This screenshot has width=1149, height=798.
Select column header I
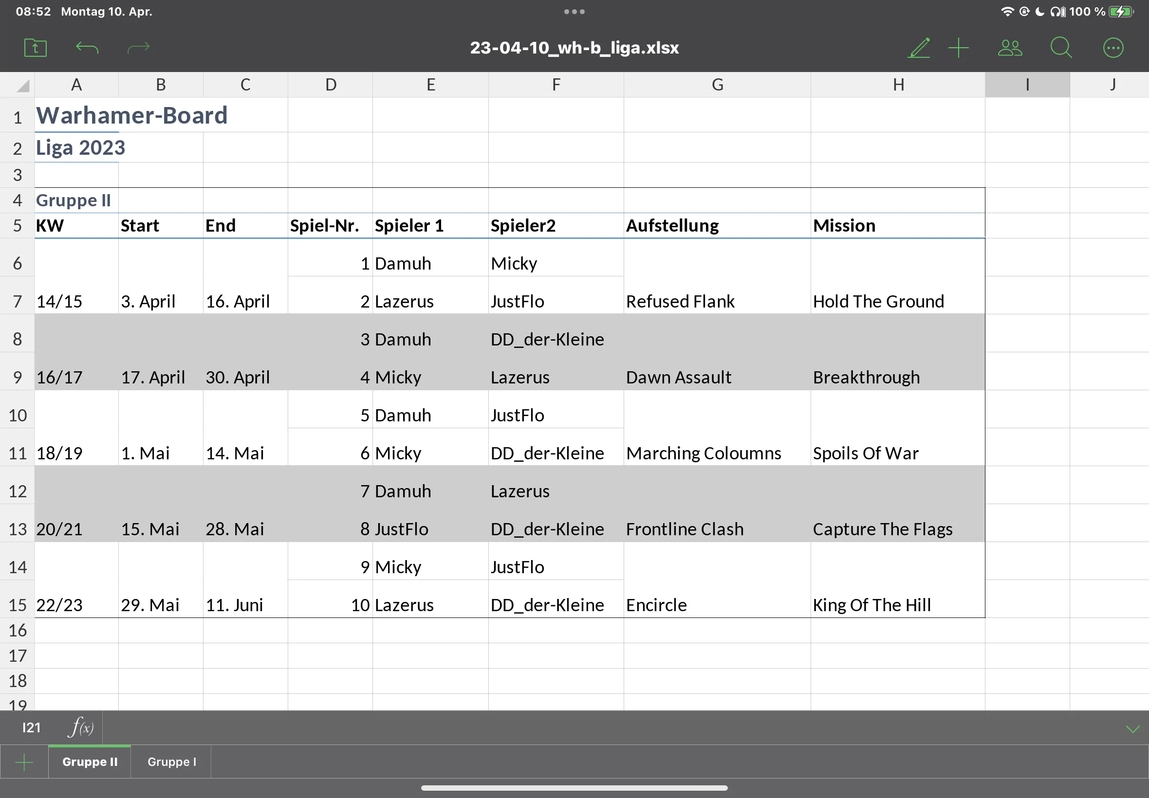coord(1027,85)
